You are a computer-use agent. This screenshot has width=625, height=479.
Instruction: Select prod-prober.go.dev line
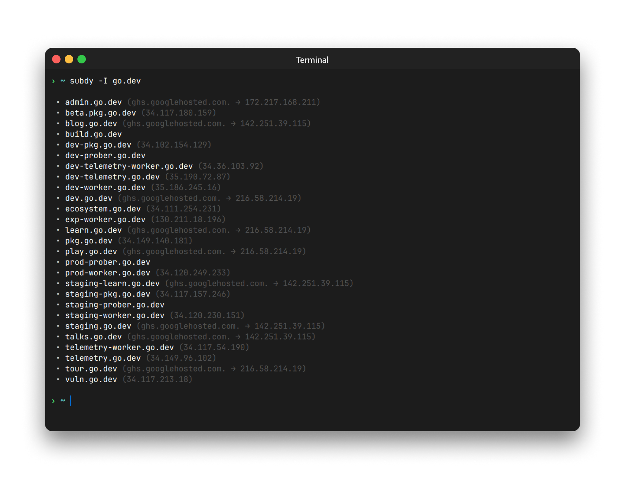click(x=108, y=262)
